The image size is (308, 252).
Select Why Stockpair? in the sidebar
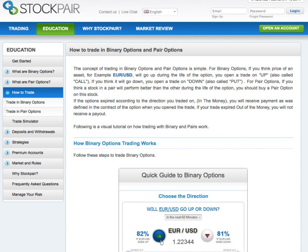(x=33, y=174)
